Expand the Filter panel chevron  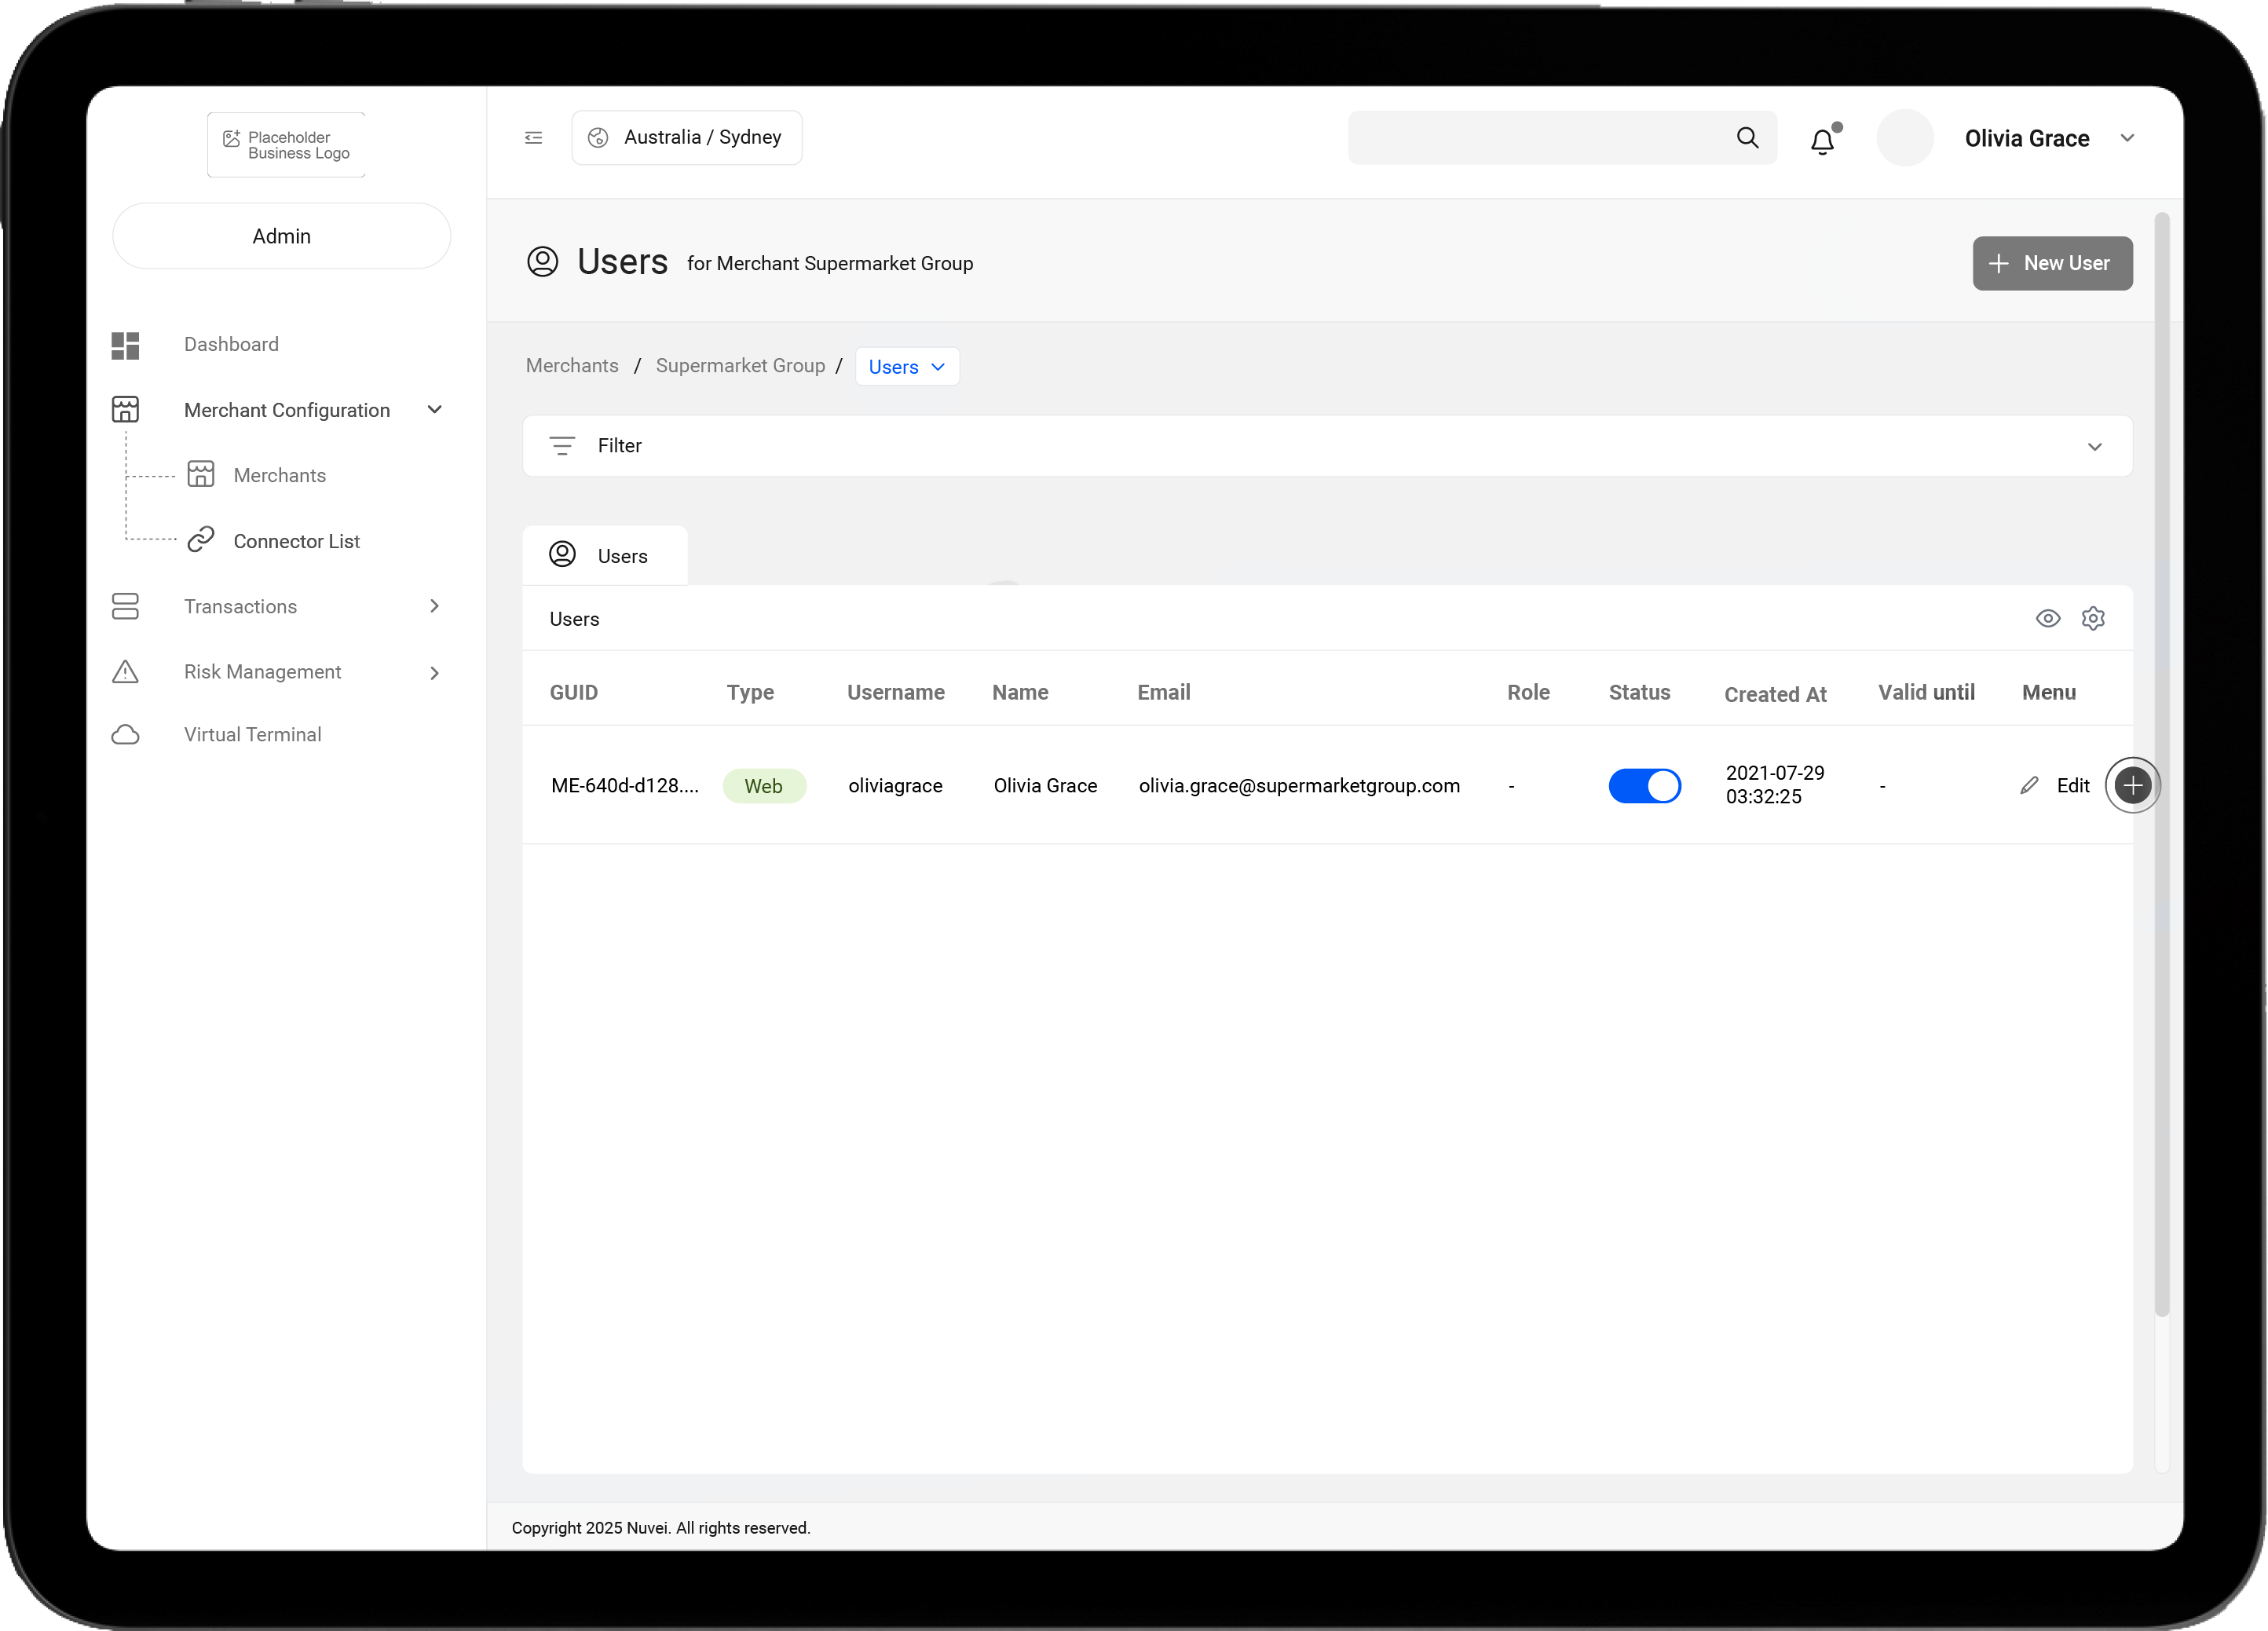[2095, 447]
